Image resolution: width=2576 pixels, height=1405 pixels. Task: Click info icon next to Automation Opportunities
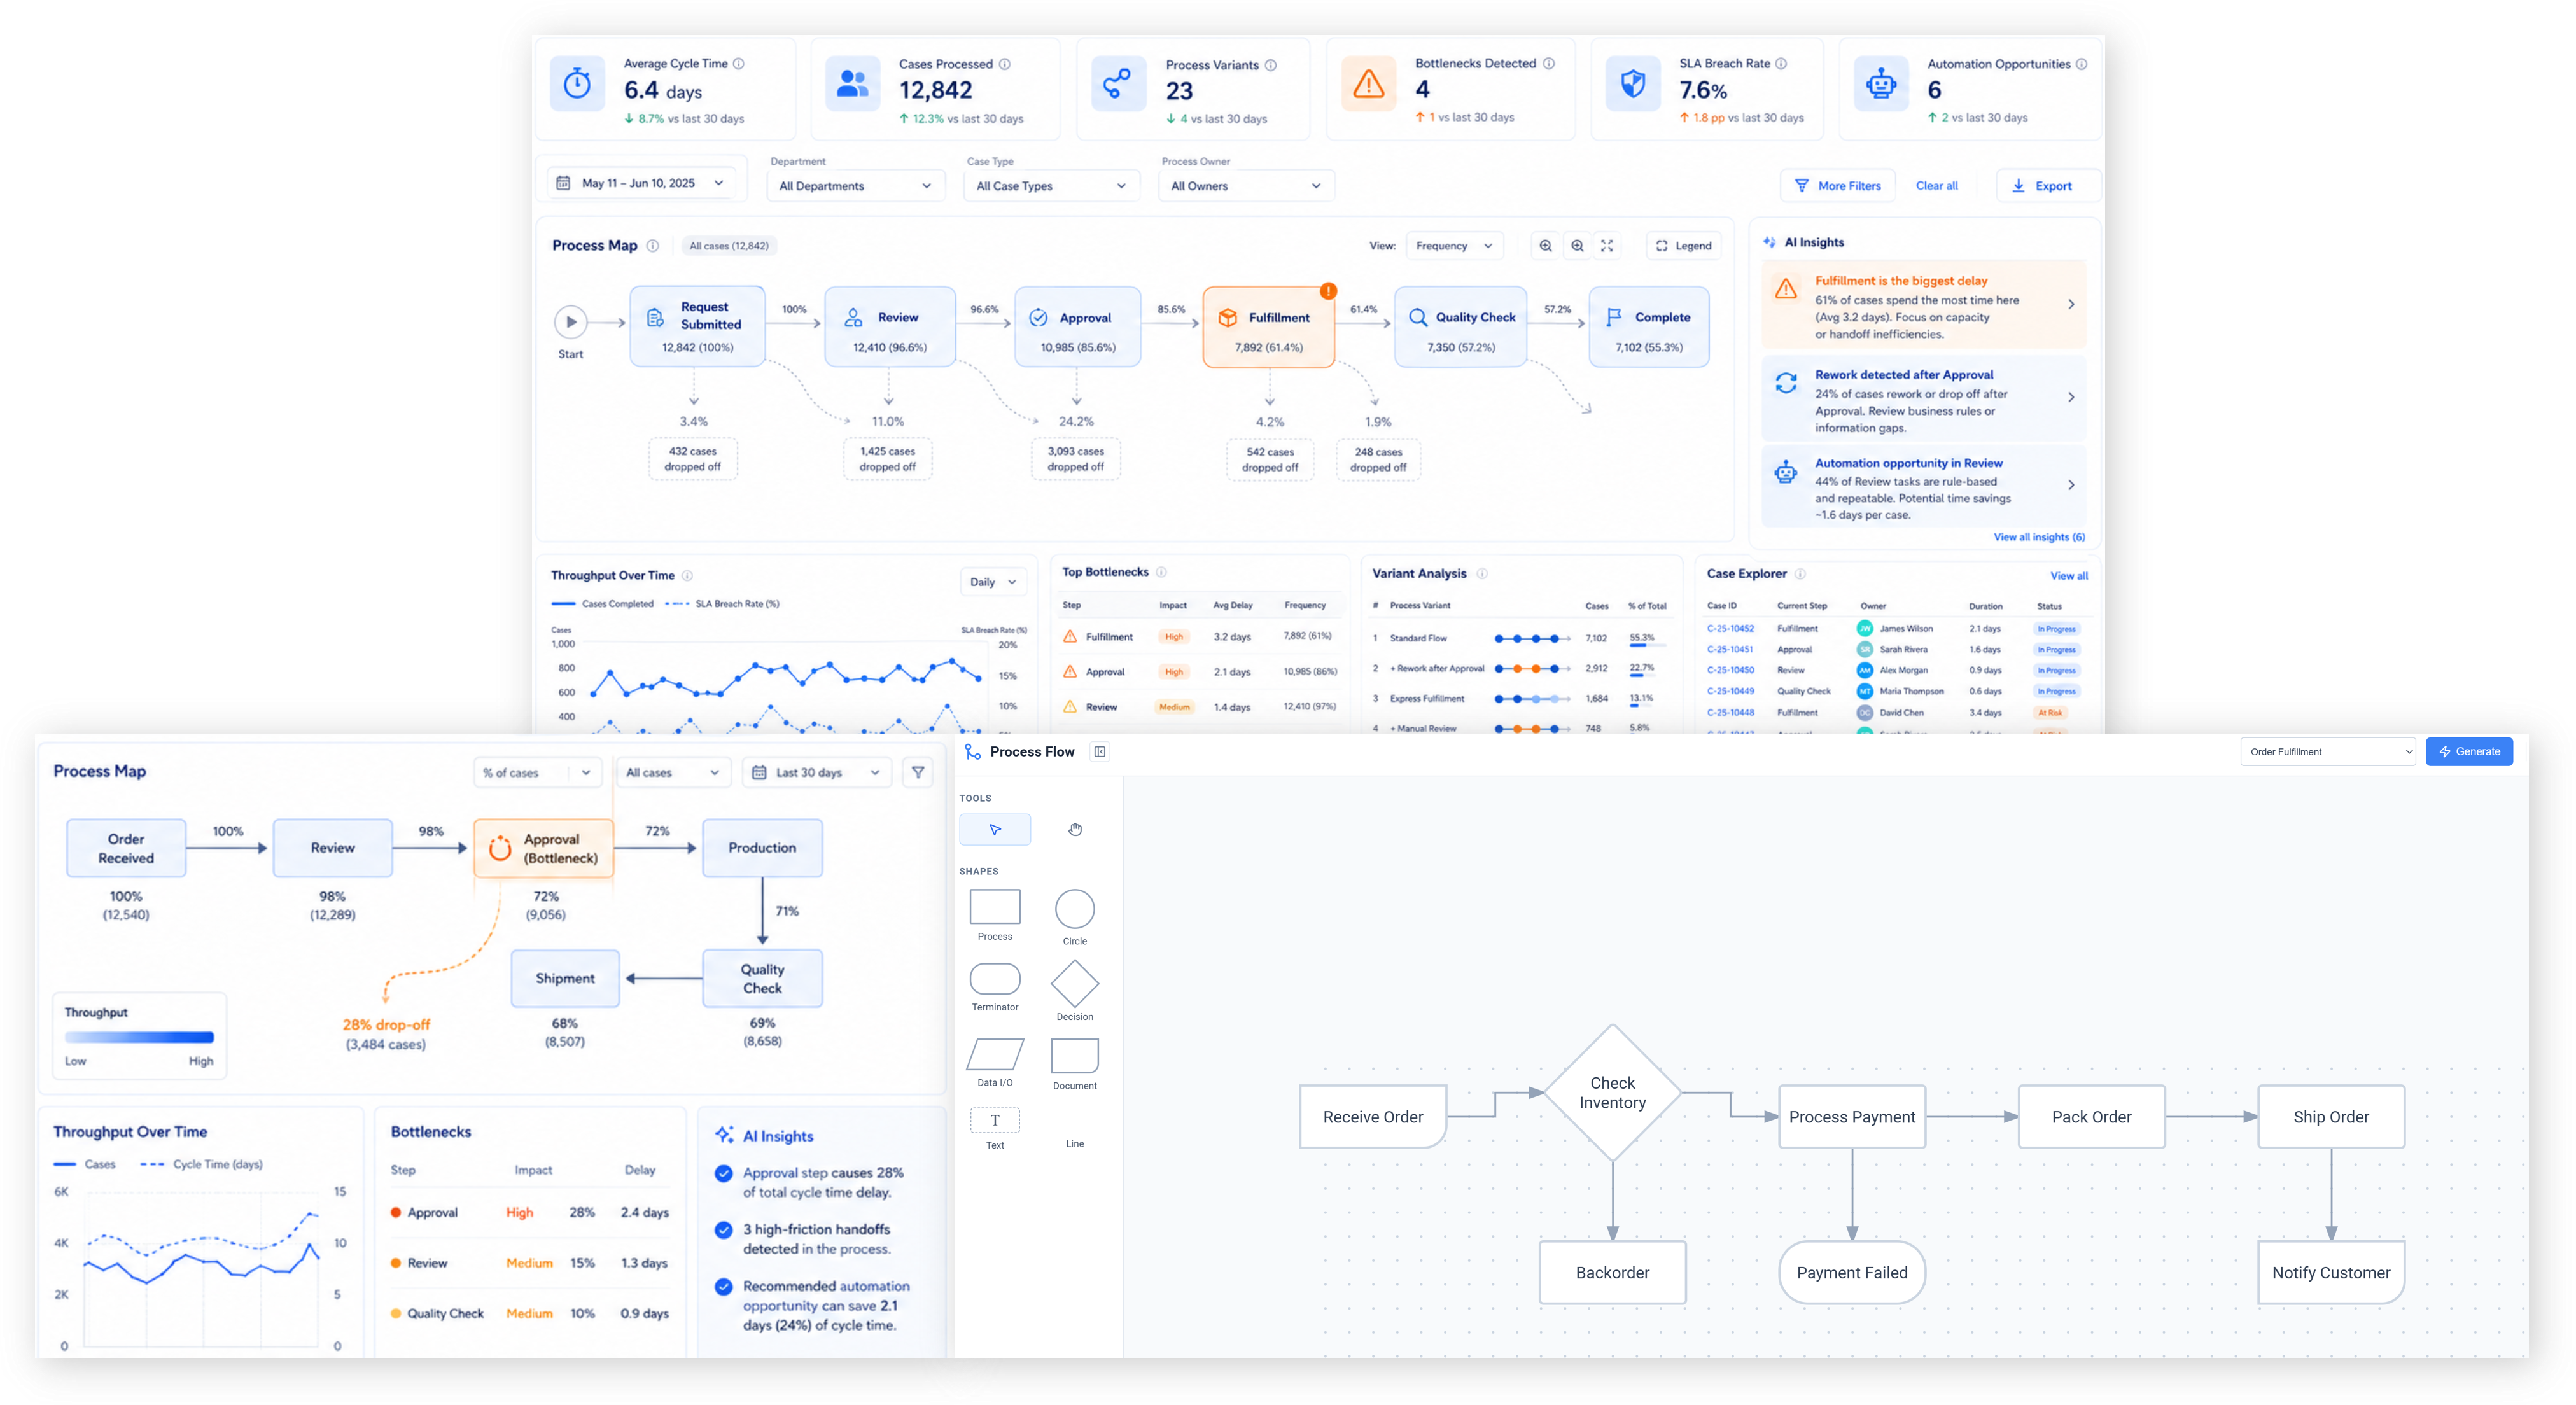(x=2082, y=64)
